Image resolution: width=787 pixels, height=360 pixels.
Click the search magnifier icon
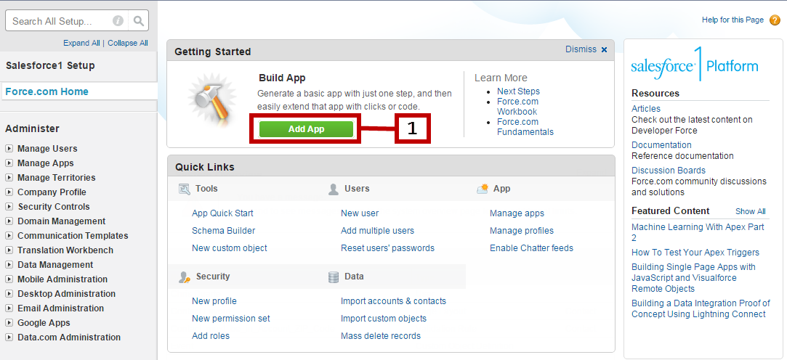point(139,21)
